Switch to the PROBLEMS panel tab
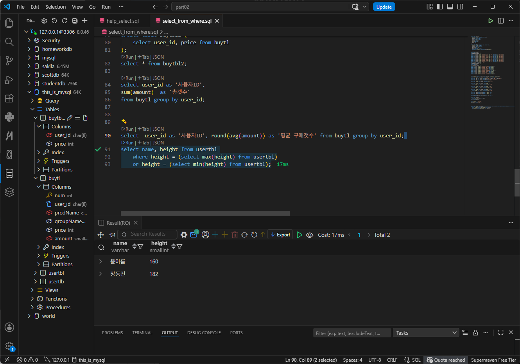Viewport: 520px width, 364px height. click(x=113, y=333)
